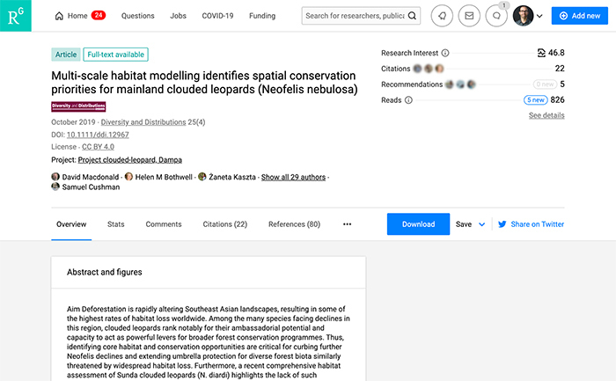Viewport: 616px width, 381px height.
Task: Click David Macdonald's author avatar
Action: (x=56, y=177)
